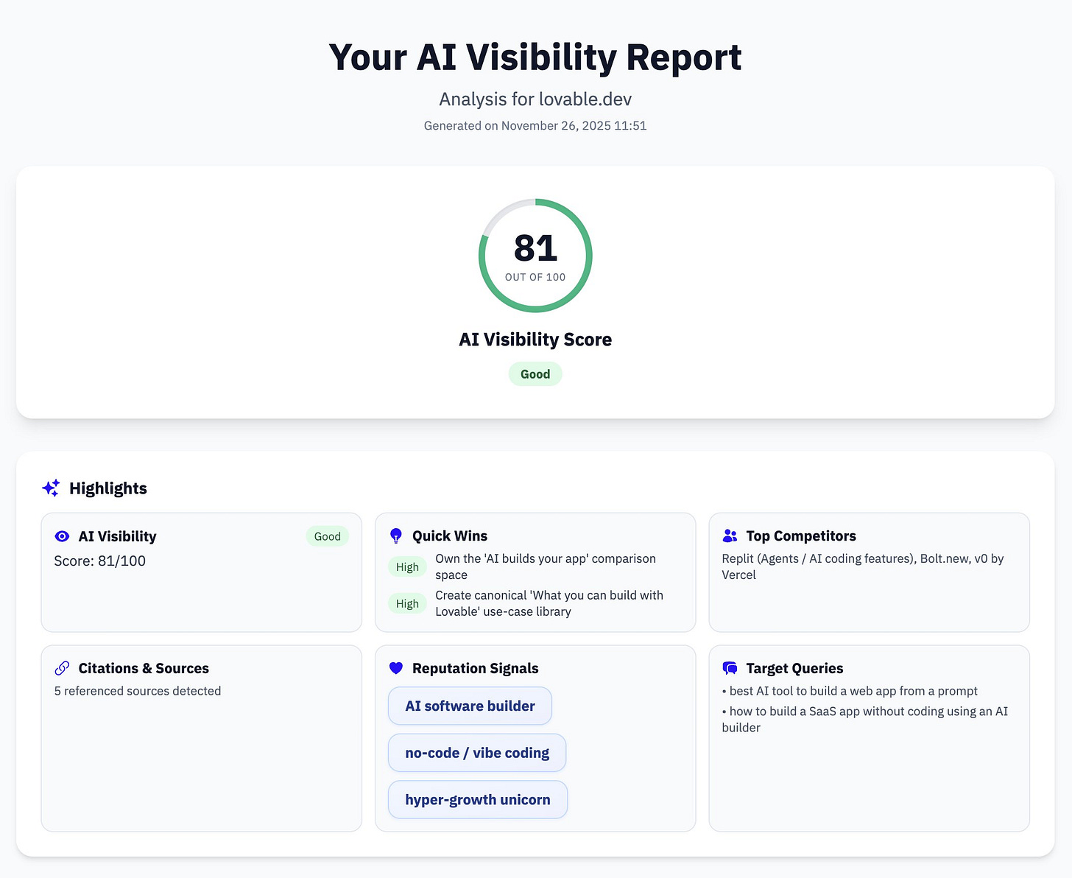Viewport: 1072px width, 878px height.
Task: Select the 'AI software builder' tag
Action: 470,706
